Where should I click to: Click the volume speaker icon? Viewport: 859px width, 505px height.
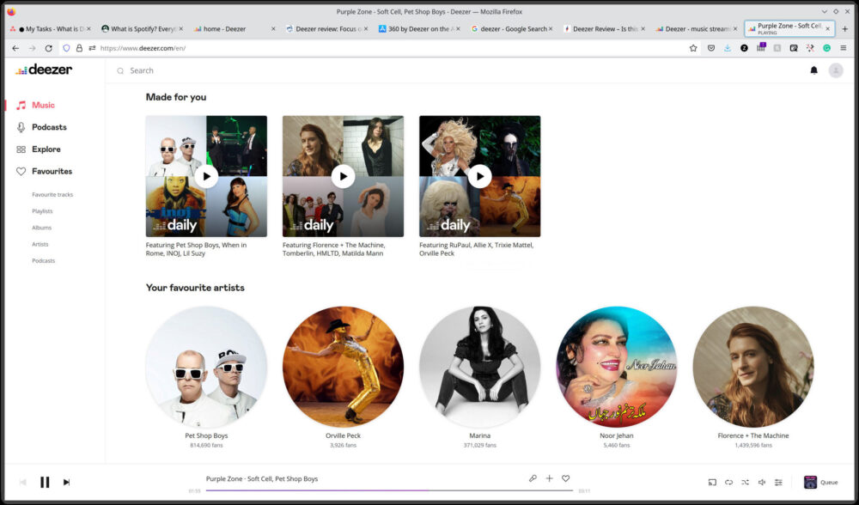(x=762, y=483)
